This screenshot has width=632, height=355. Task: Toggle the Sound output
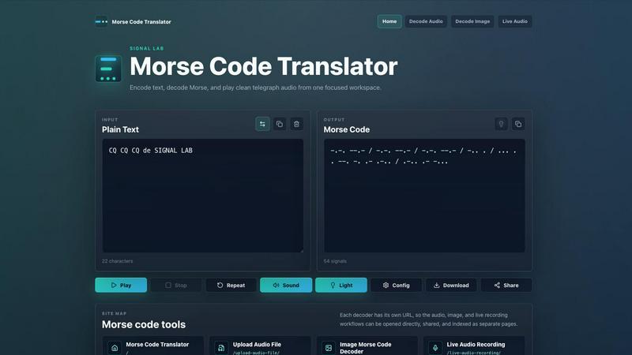click(x=286, y=285)
